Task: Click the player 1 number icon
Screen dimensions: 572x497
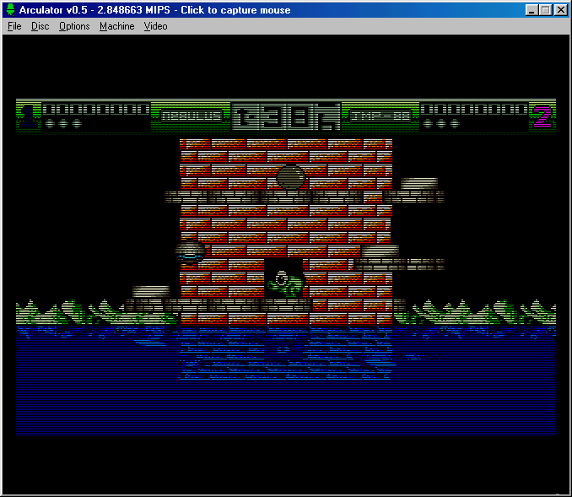Action: 28,116
